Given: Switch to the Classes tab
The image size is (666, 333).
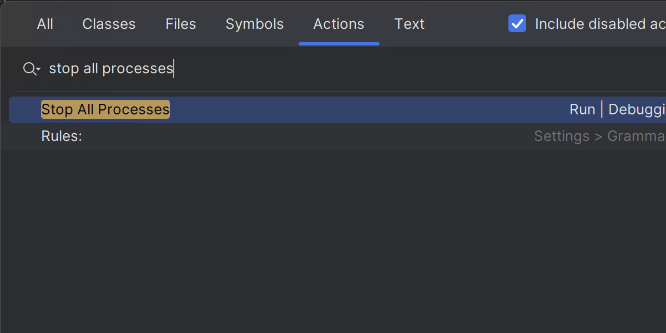Looking at the screenshot, I should coord(108,24).
